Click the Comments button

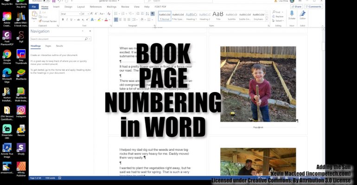(x=313, y=6)
